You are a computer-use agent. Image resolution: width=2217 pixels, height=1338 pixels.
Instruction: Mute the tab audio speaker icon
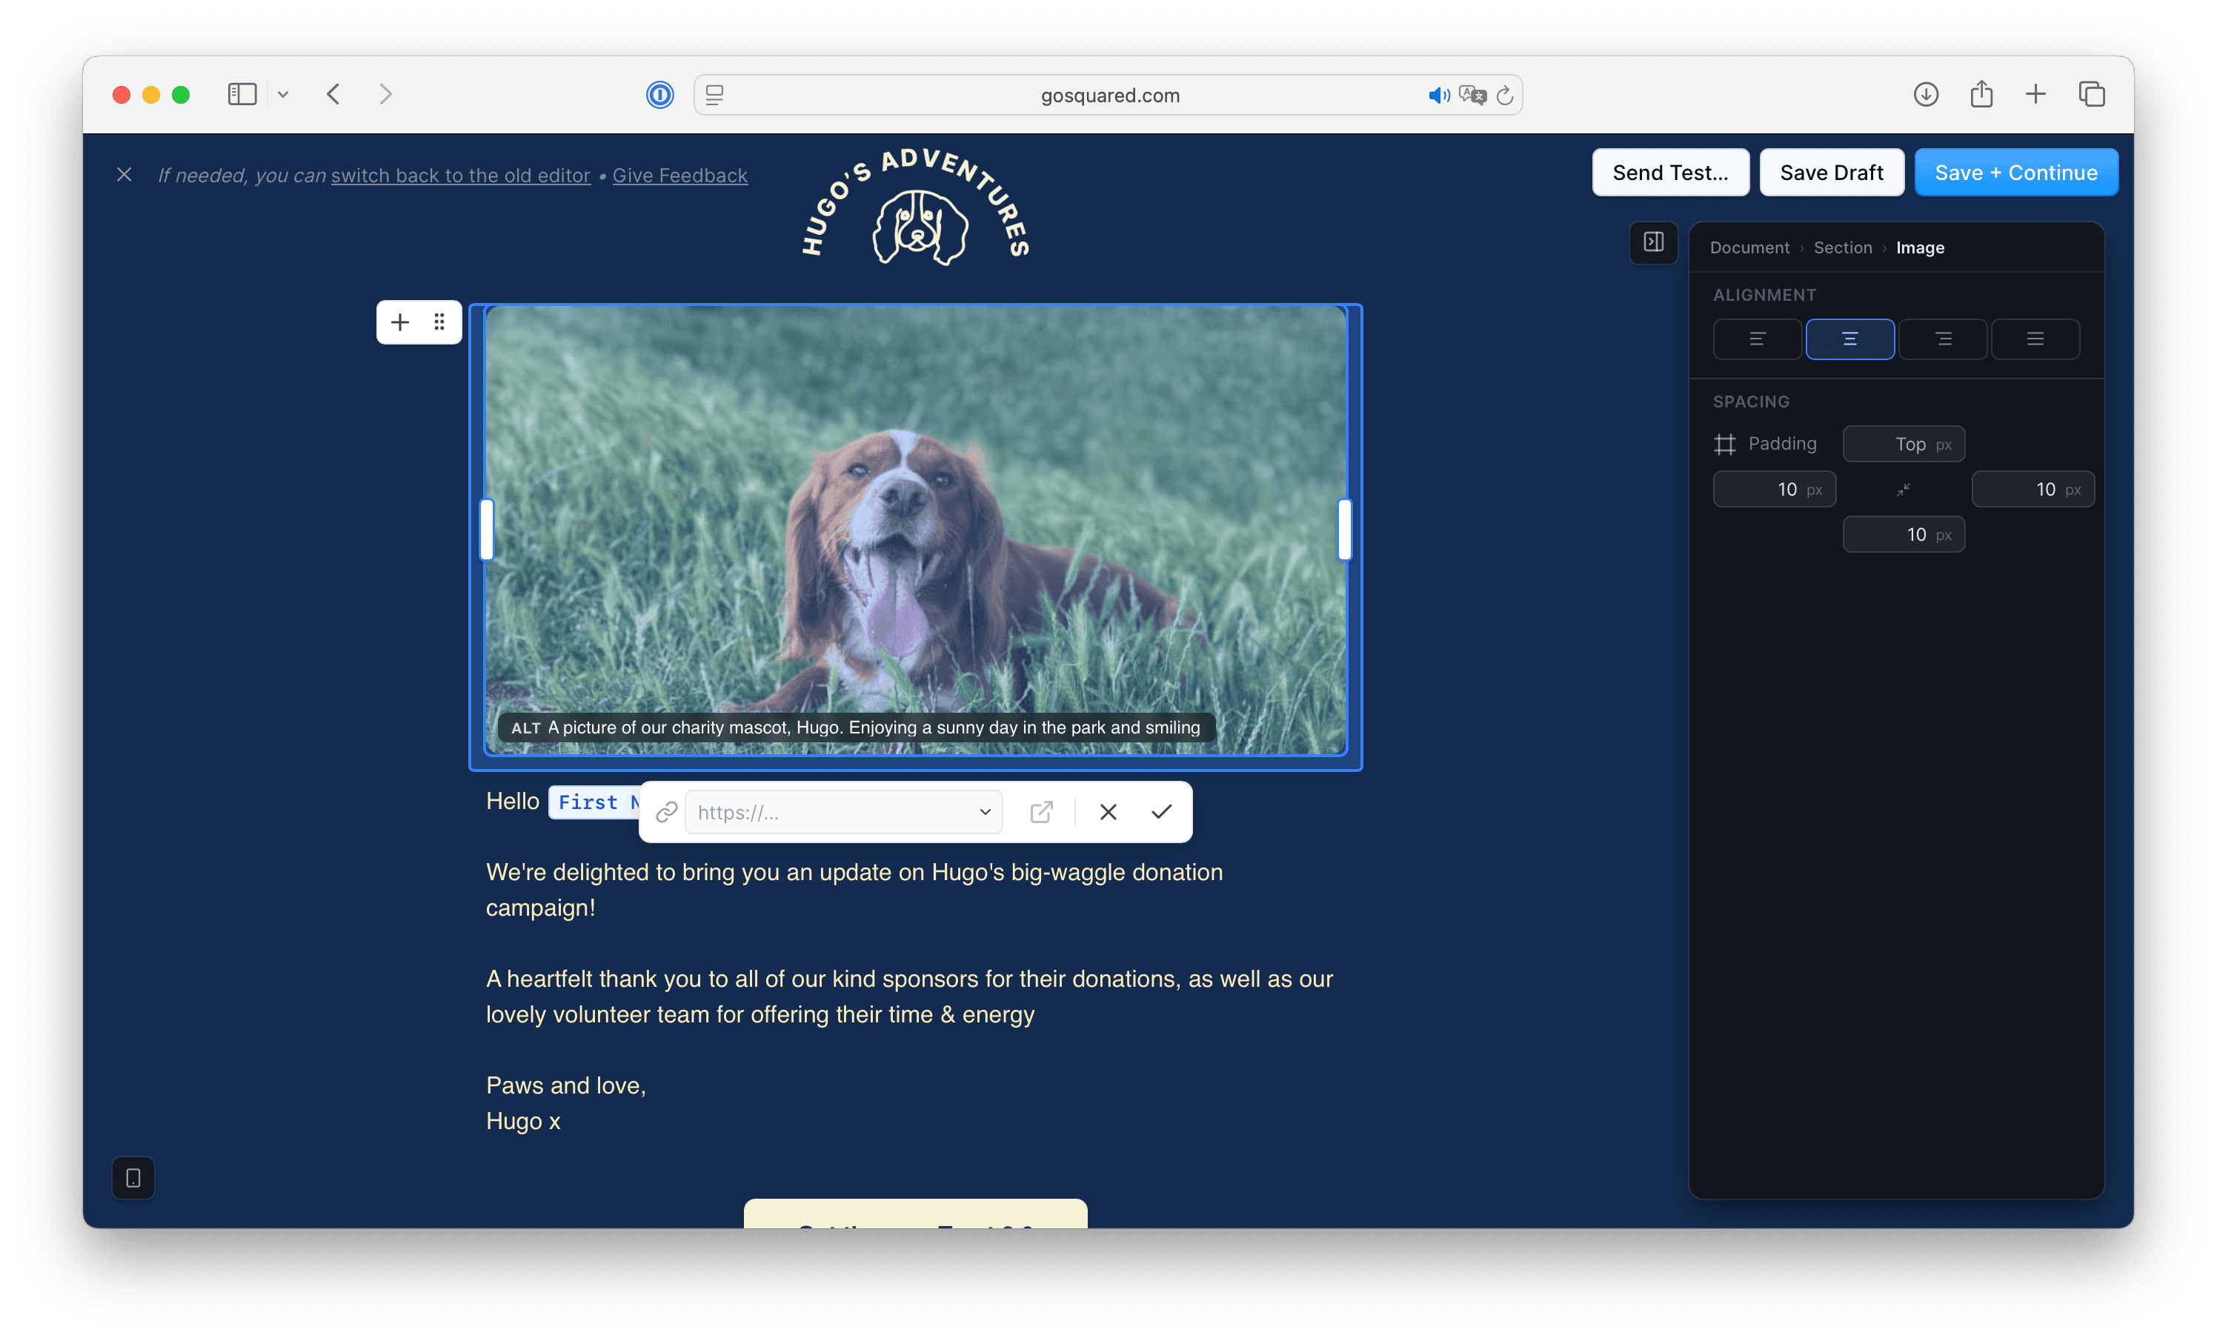(1439, 95)
